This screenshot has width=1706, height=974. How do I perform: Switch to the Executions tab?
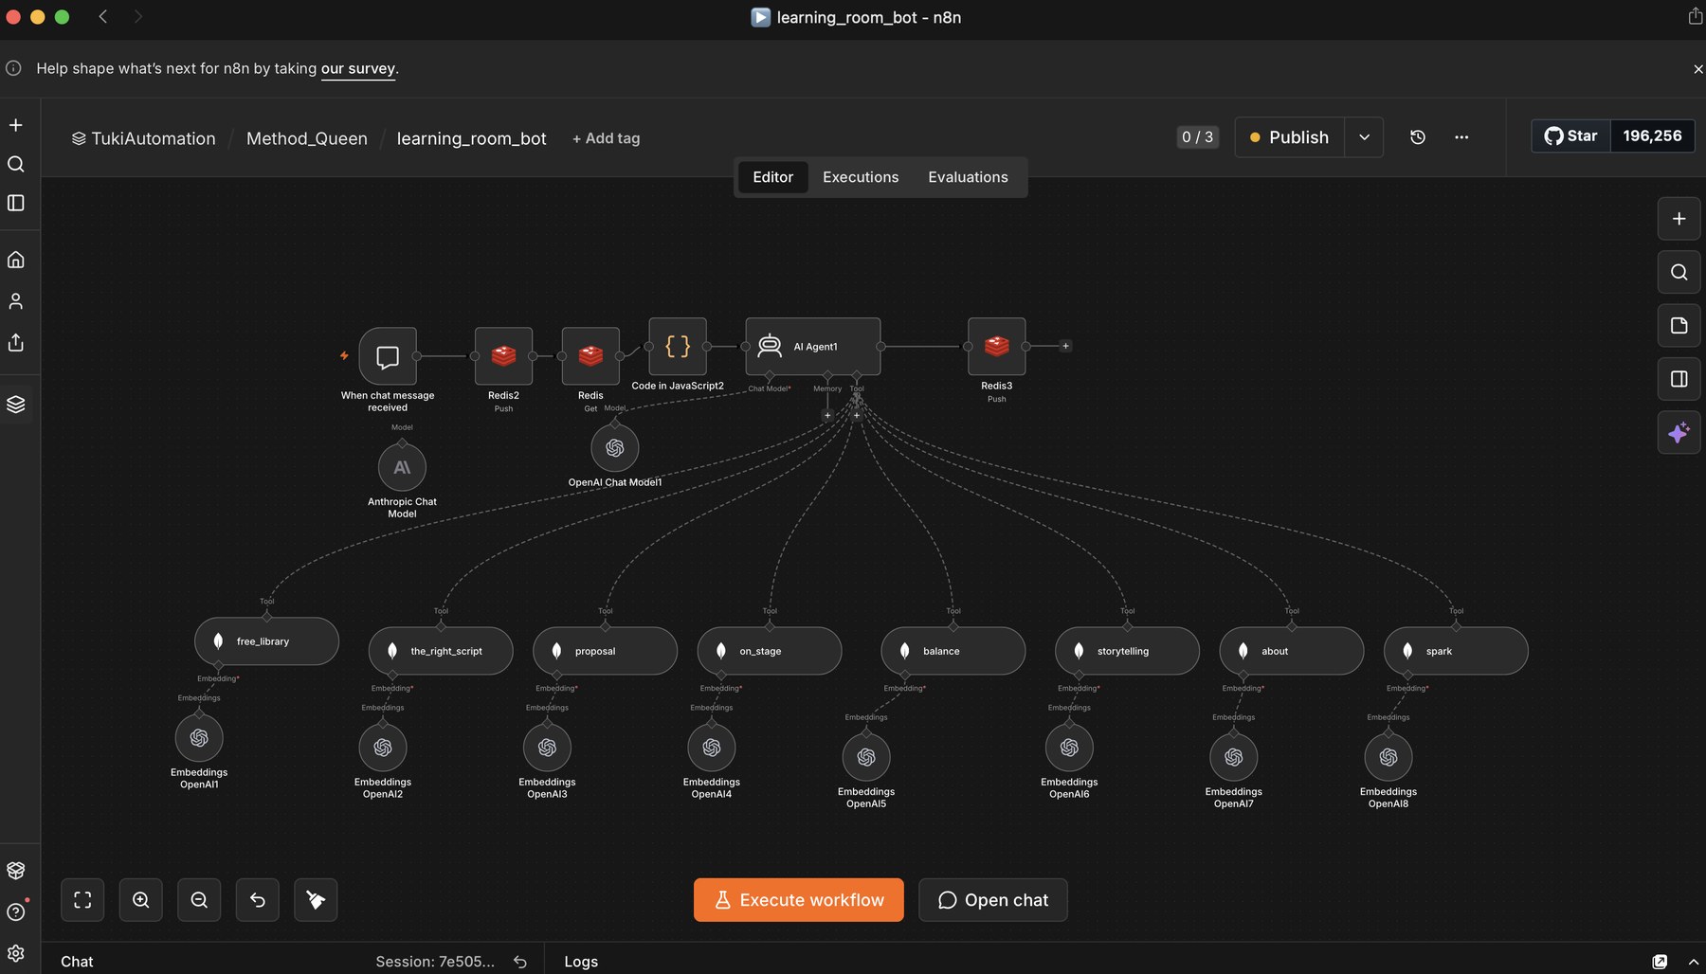861,177
